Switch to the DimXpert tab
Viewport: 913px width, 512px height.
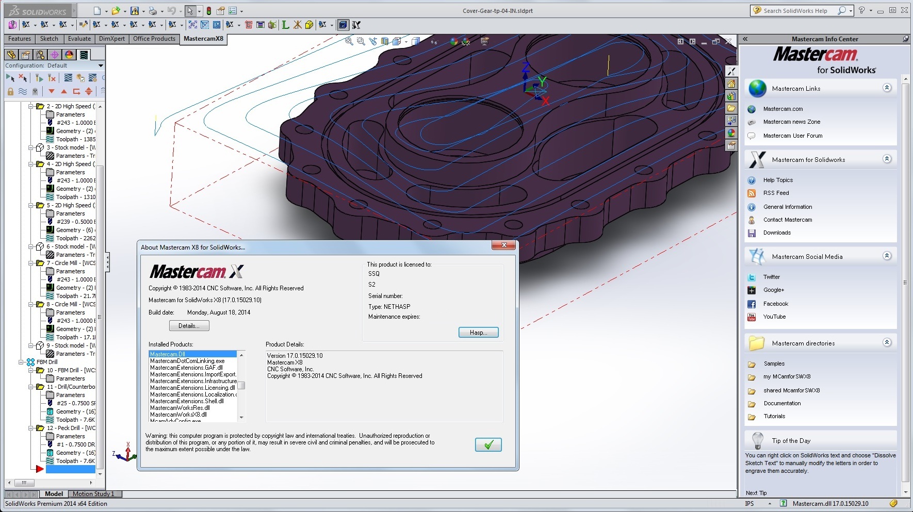click(x=112, y=39)
